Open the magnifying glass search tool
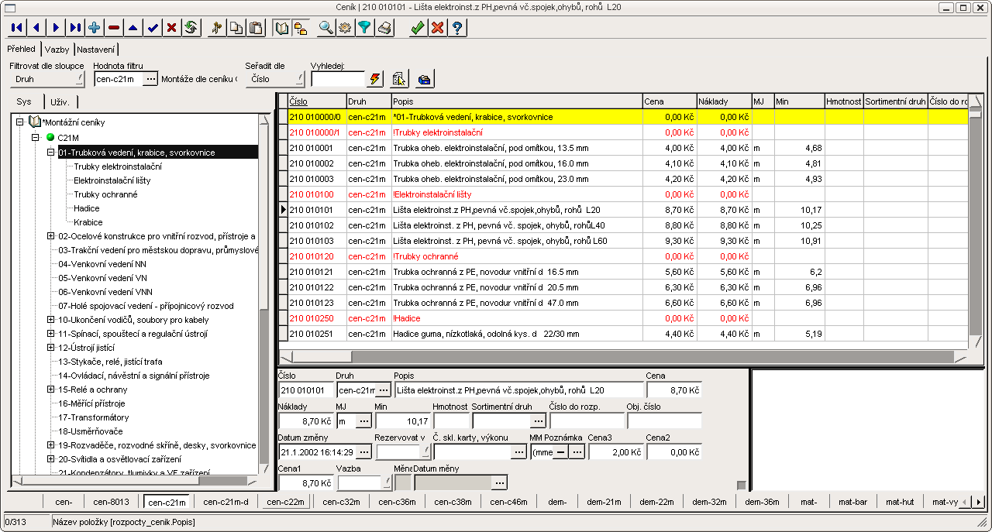The image size is (992, 532). (325, 28)
